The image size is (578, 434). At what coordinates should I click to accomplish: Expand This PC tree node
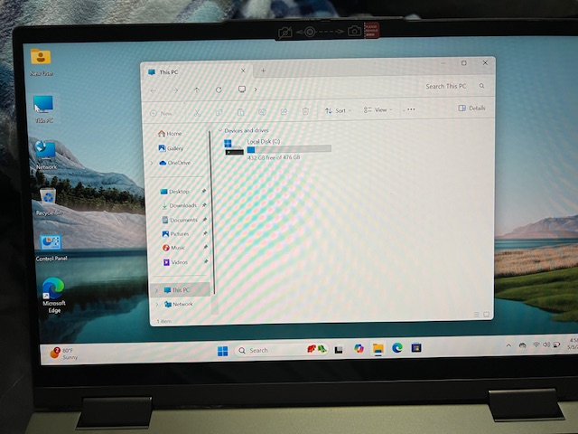pyautogui.click(x=156, y=290)
